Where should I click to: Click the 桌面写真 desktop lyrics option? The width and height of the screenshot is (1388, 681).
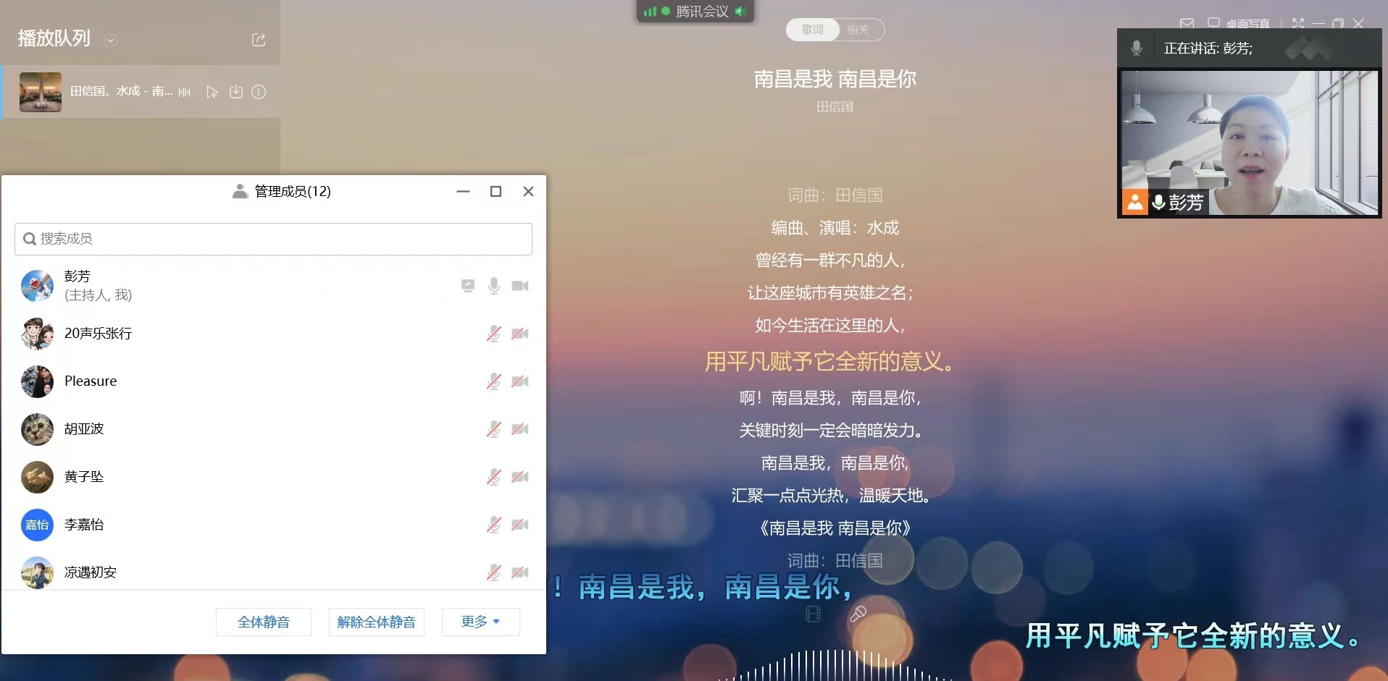coord(1239,24)
